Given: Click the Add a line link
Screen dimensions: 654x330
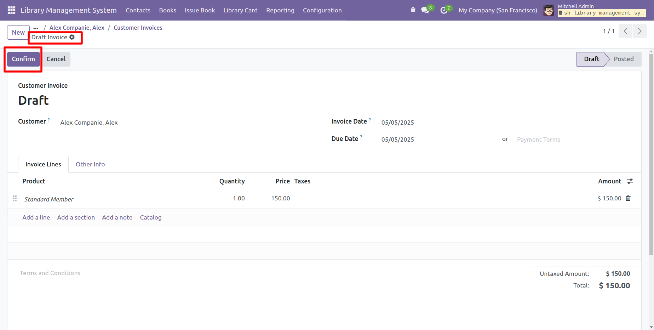Looking at the screenshot, I should (36, 217).
